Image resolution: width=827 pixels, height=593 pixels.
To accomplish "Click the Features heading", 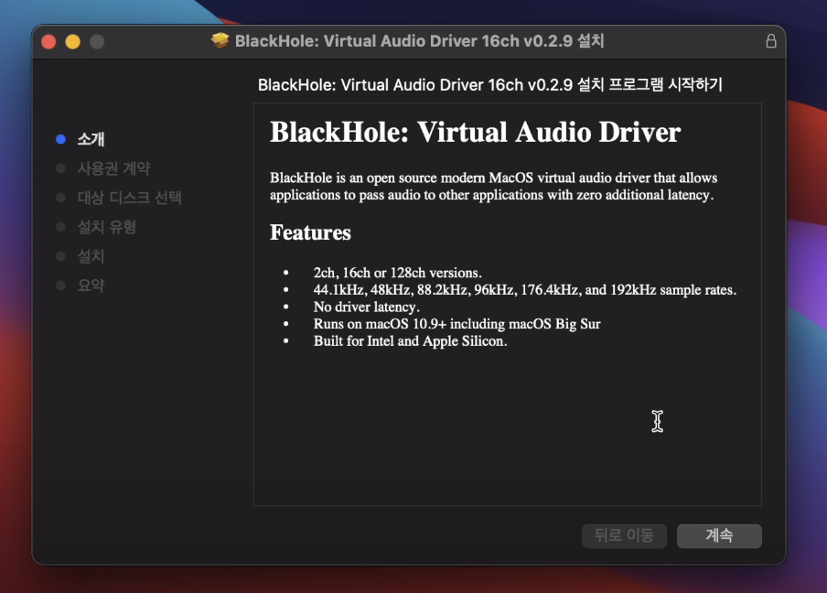I will (x=310, y=232).
